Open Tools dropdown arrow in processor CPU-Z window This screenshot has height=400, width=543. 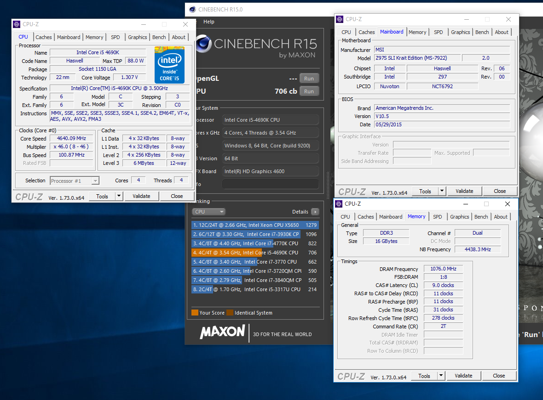click(119, 196)
